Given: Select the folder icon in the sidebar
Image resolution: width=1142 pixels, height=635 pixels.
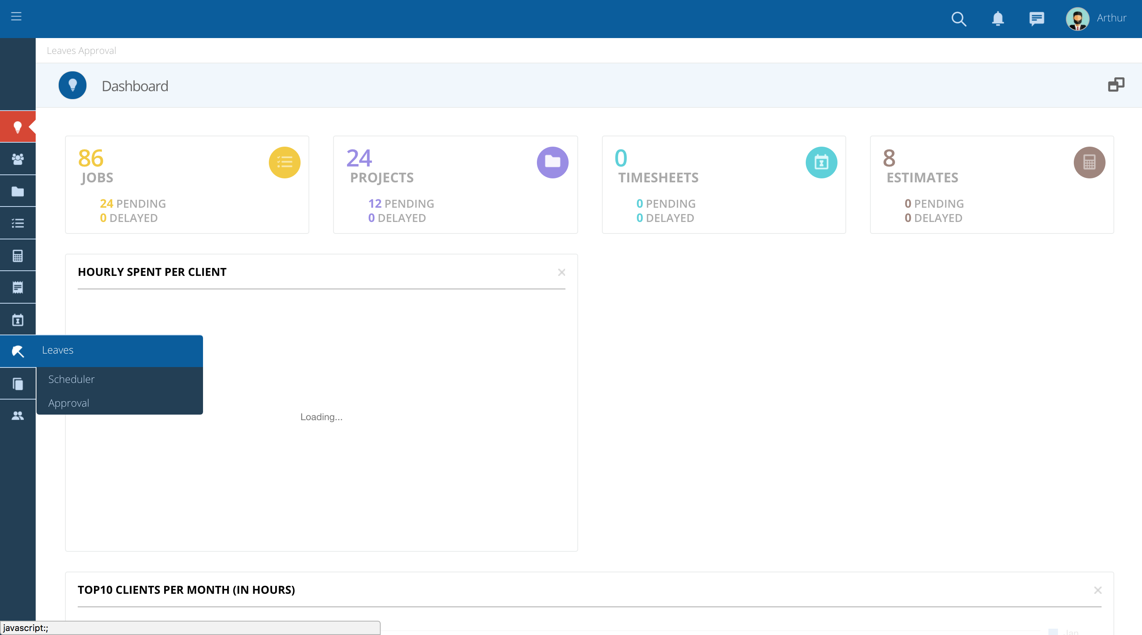Looking at the screenshot, I should coord(18,191).
